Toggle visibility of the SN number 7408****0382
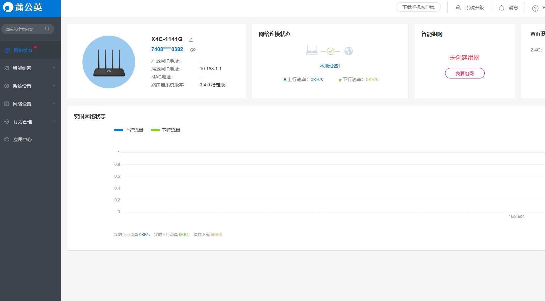The image size is (545, 301). [193, 49]
